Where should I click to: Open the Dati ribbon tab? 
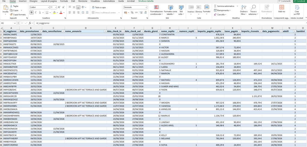(x=73, y=1)
